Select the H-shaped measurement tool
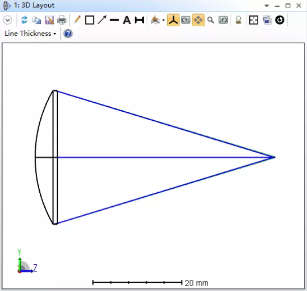 139,20
